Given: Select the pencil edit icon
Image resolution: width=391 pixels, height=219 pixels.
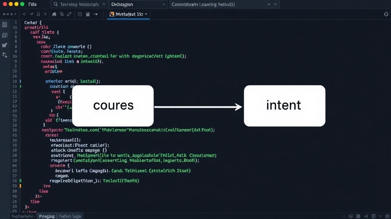Looking at the screenshot, I should click(69, 14).
